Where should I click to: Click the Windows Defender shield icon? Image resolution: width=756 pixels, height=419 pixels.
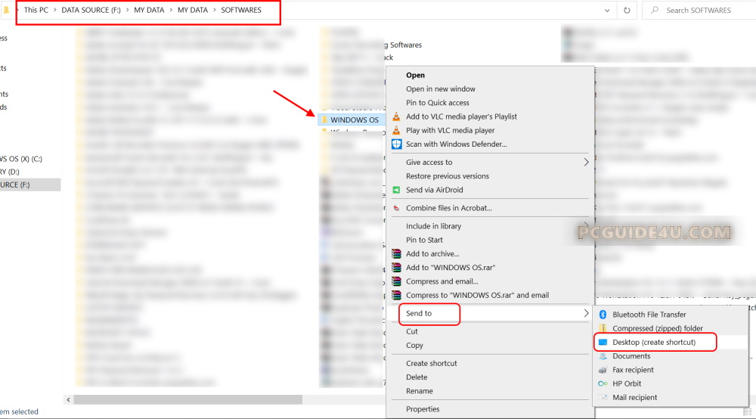pos(396,144)
